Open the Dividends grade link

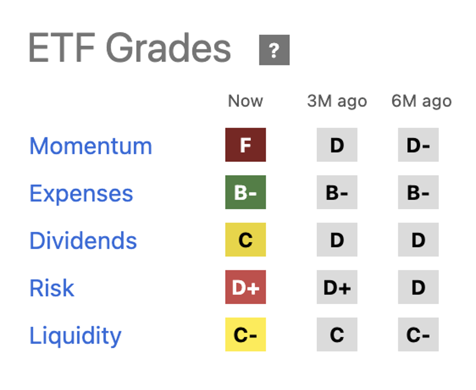83,241
